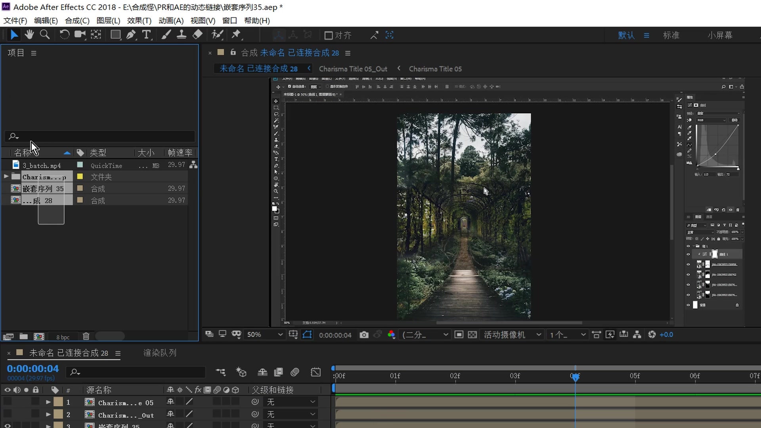Switch to 标准 workspace

[x=671, y=35]
